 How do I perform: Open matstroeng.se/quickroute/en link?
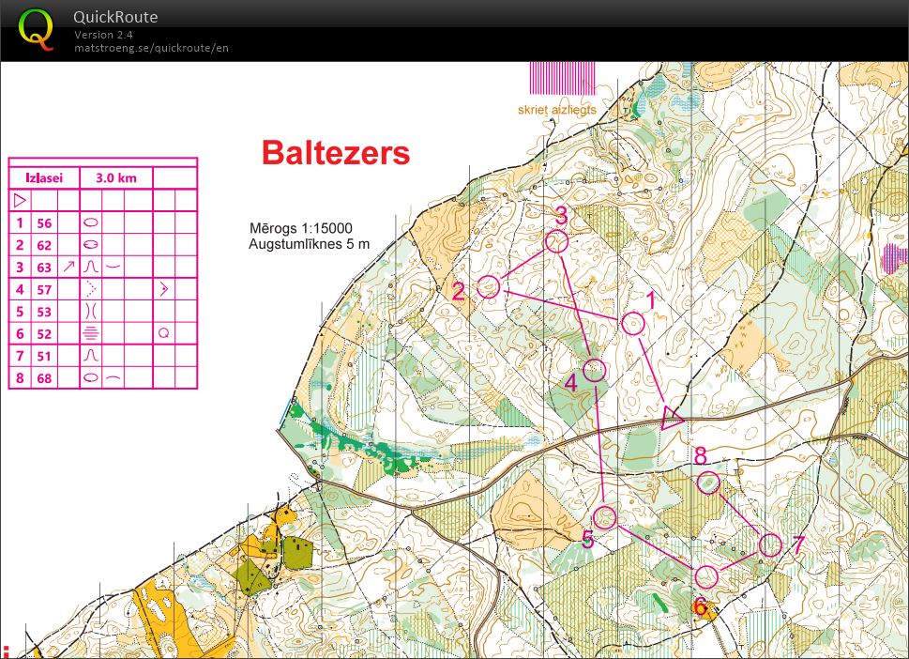tap(151, 48)
